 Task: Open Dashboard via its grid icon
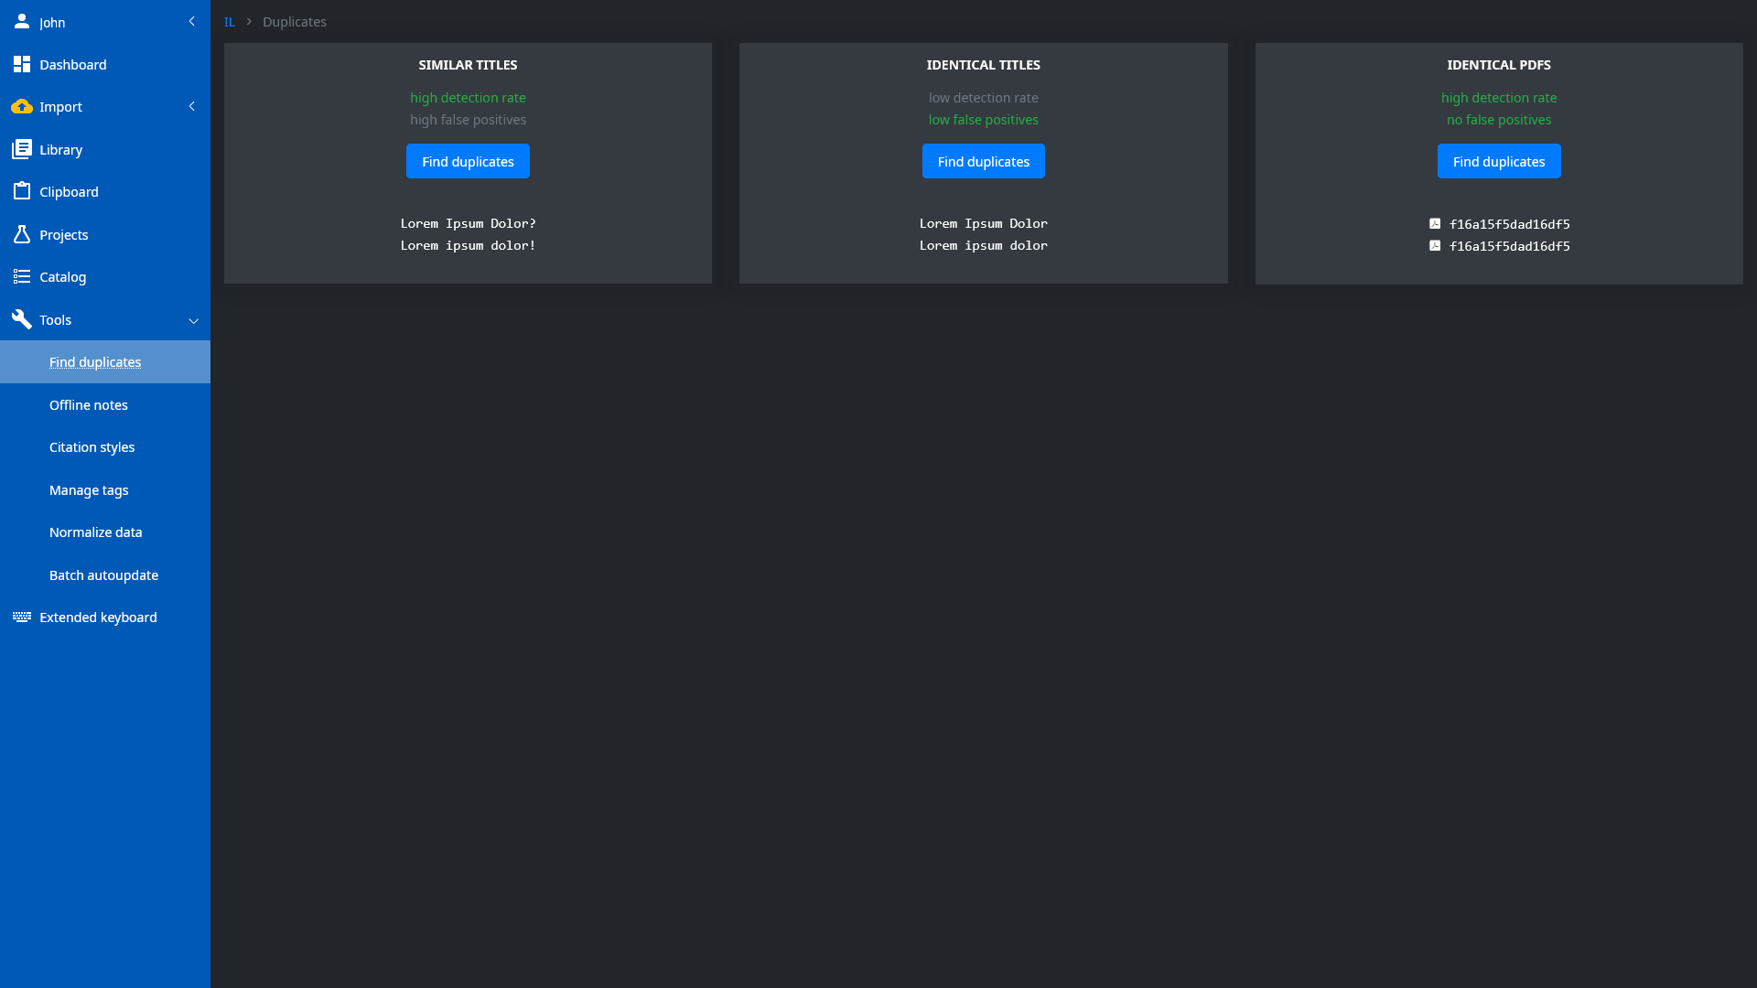tap(21, 64)
